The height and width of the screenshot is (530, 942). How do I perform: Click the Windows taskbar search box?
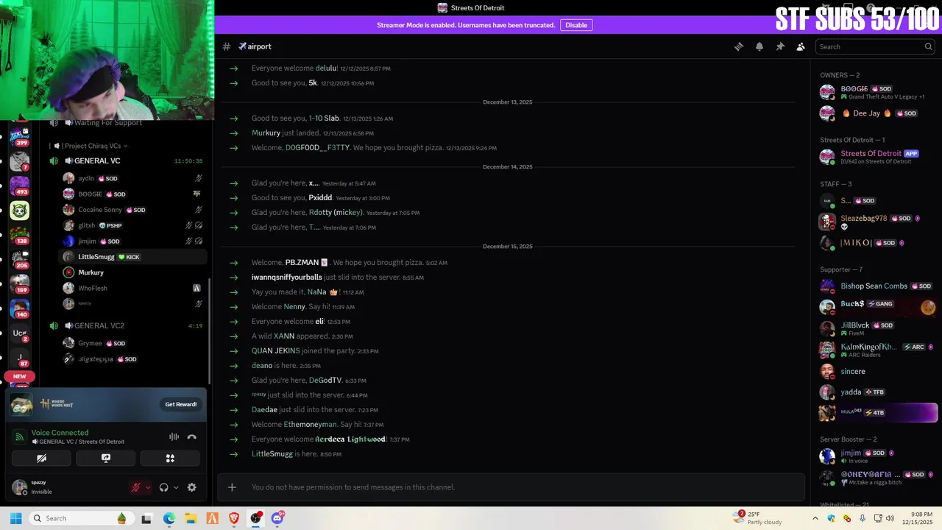tap(81, 518)
